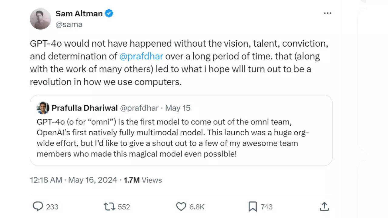
Task: Click the blue verified badge beside Sam Altman
Action: coord(109,13)
